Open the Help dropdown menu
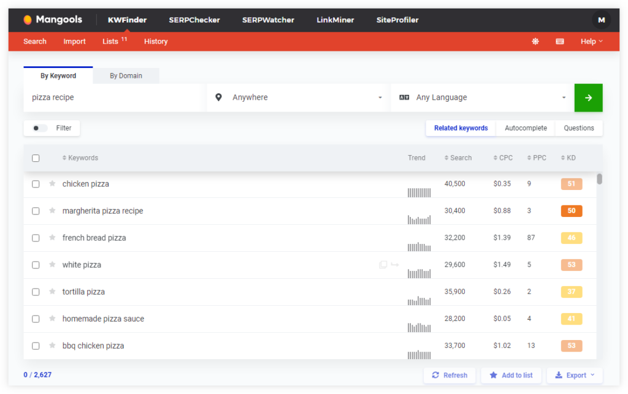This screenshot has height=394, width=628. (592, 41)
